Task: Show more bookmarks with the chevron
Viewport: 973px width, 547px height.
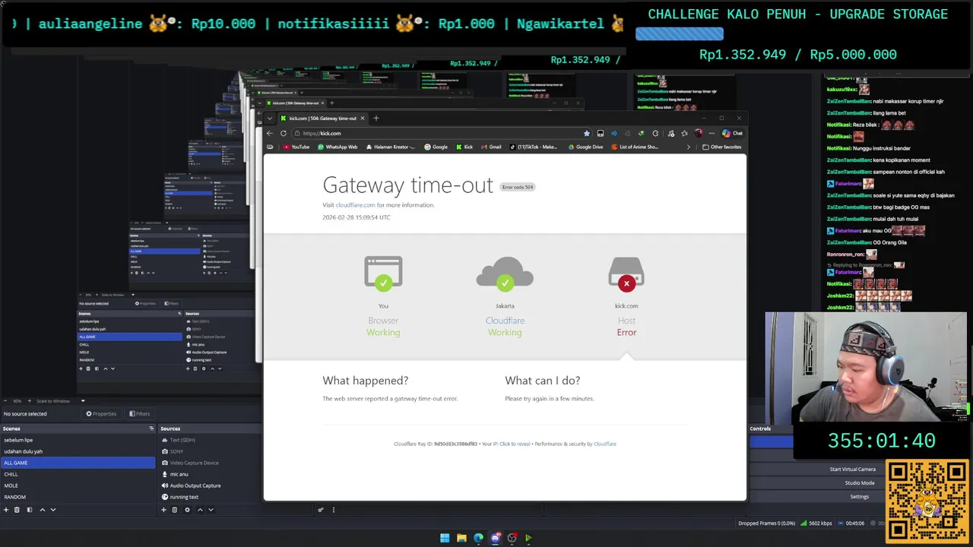Action: 688,147
